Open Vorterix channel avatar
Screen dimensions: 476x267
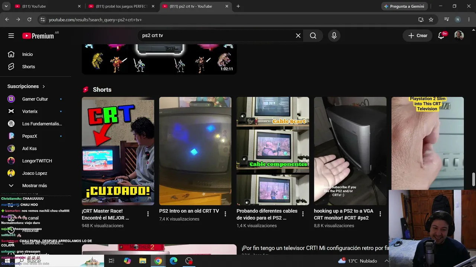click(x=11, y=111)
